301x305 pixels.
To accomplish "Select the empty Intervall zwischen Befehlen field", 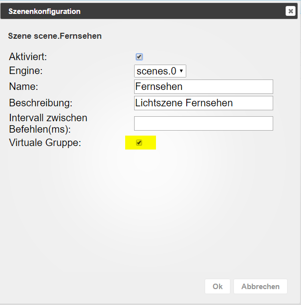I will pyautogui.click(x=204, y=123).
